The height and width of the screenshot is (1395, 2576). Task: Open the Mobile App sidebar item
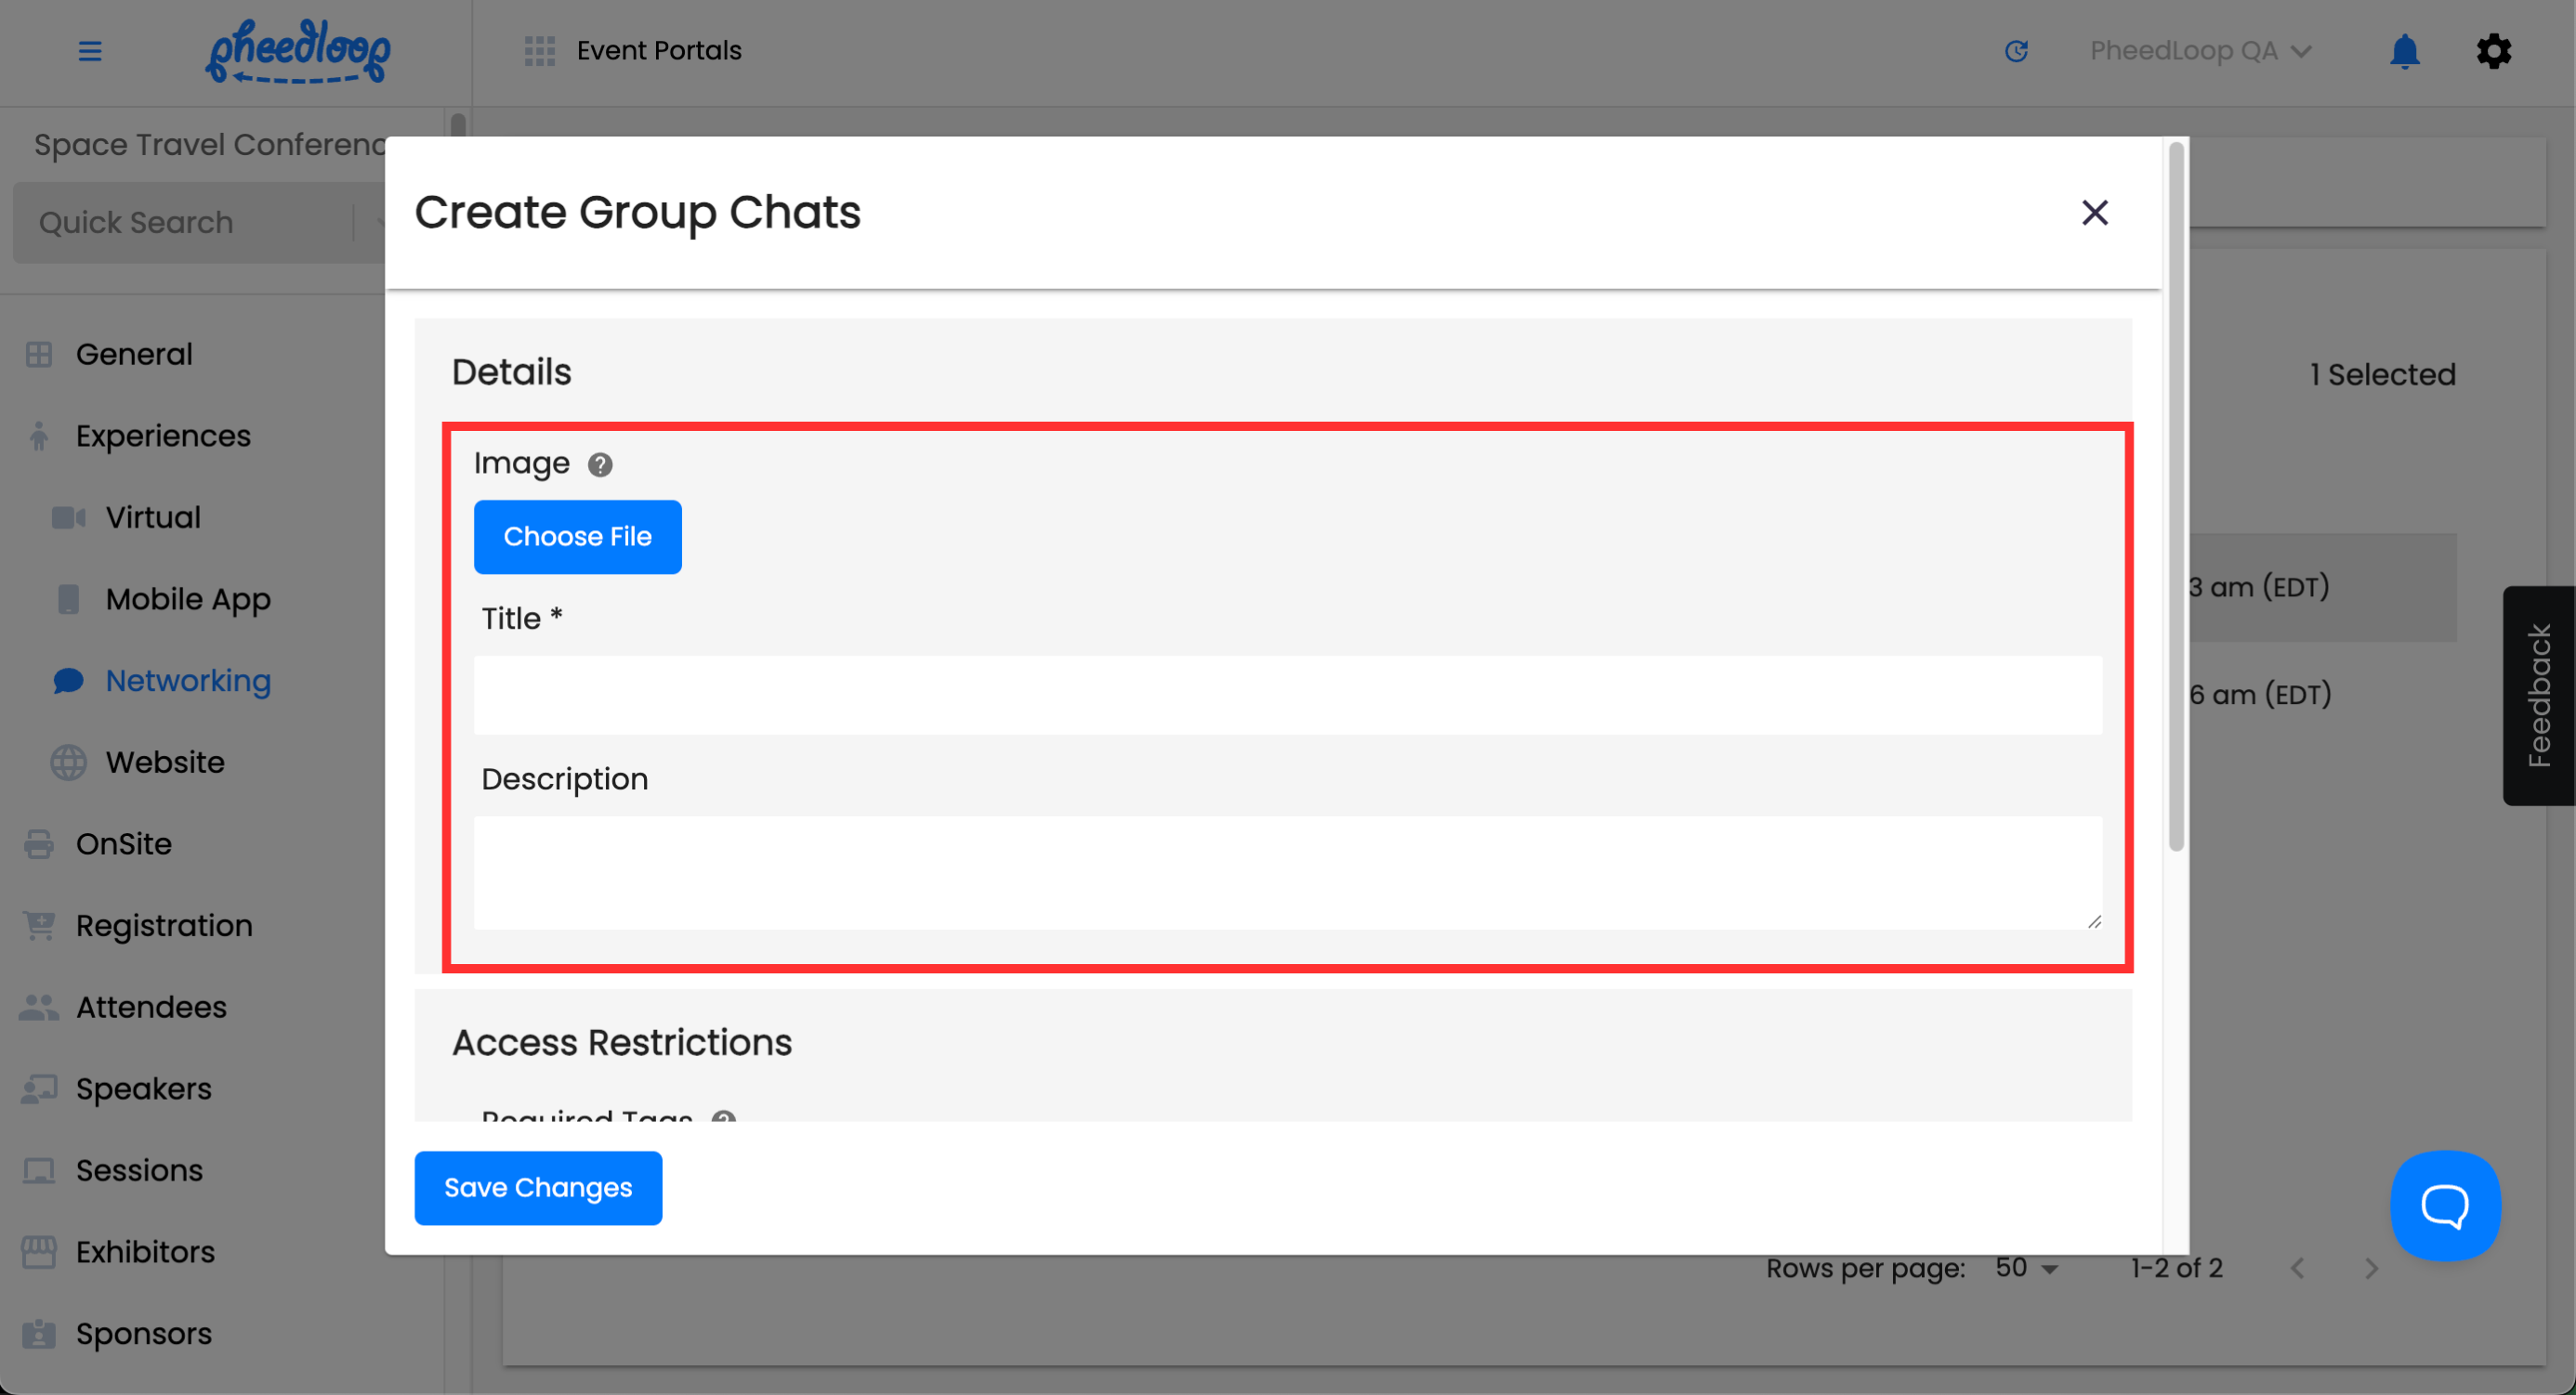click(x=188, y=598)
